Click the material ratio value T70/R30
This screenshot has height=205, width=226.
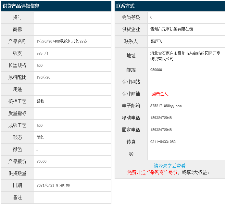coord(44,77)
